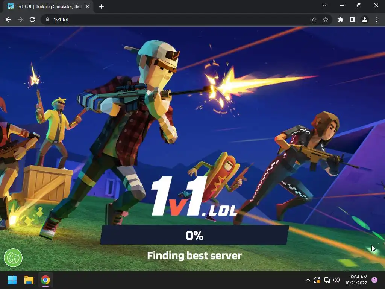Open the Chrome Extensions puzzle menu
Image resolution: width=385 pixels, height=289 pixels.
tap(341, 20)
